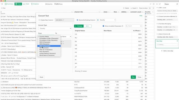Click the Reset button
The width and height of the screenshot is (179, 100).
tap(41, 77)
